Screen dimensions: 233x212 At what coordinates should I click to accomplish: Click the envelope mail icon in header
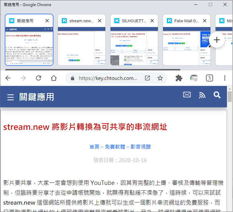187,95
